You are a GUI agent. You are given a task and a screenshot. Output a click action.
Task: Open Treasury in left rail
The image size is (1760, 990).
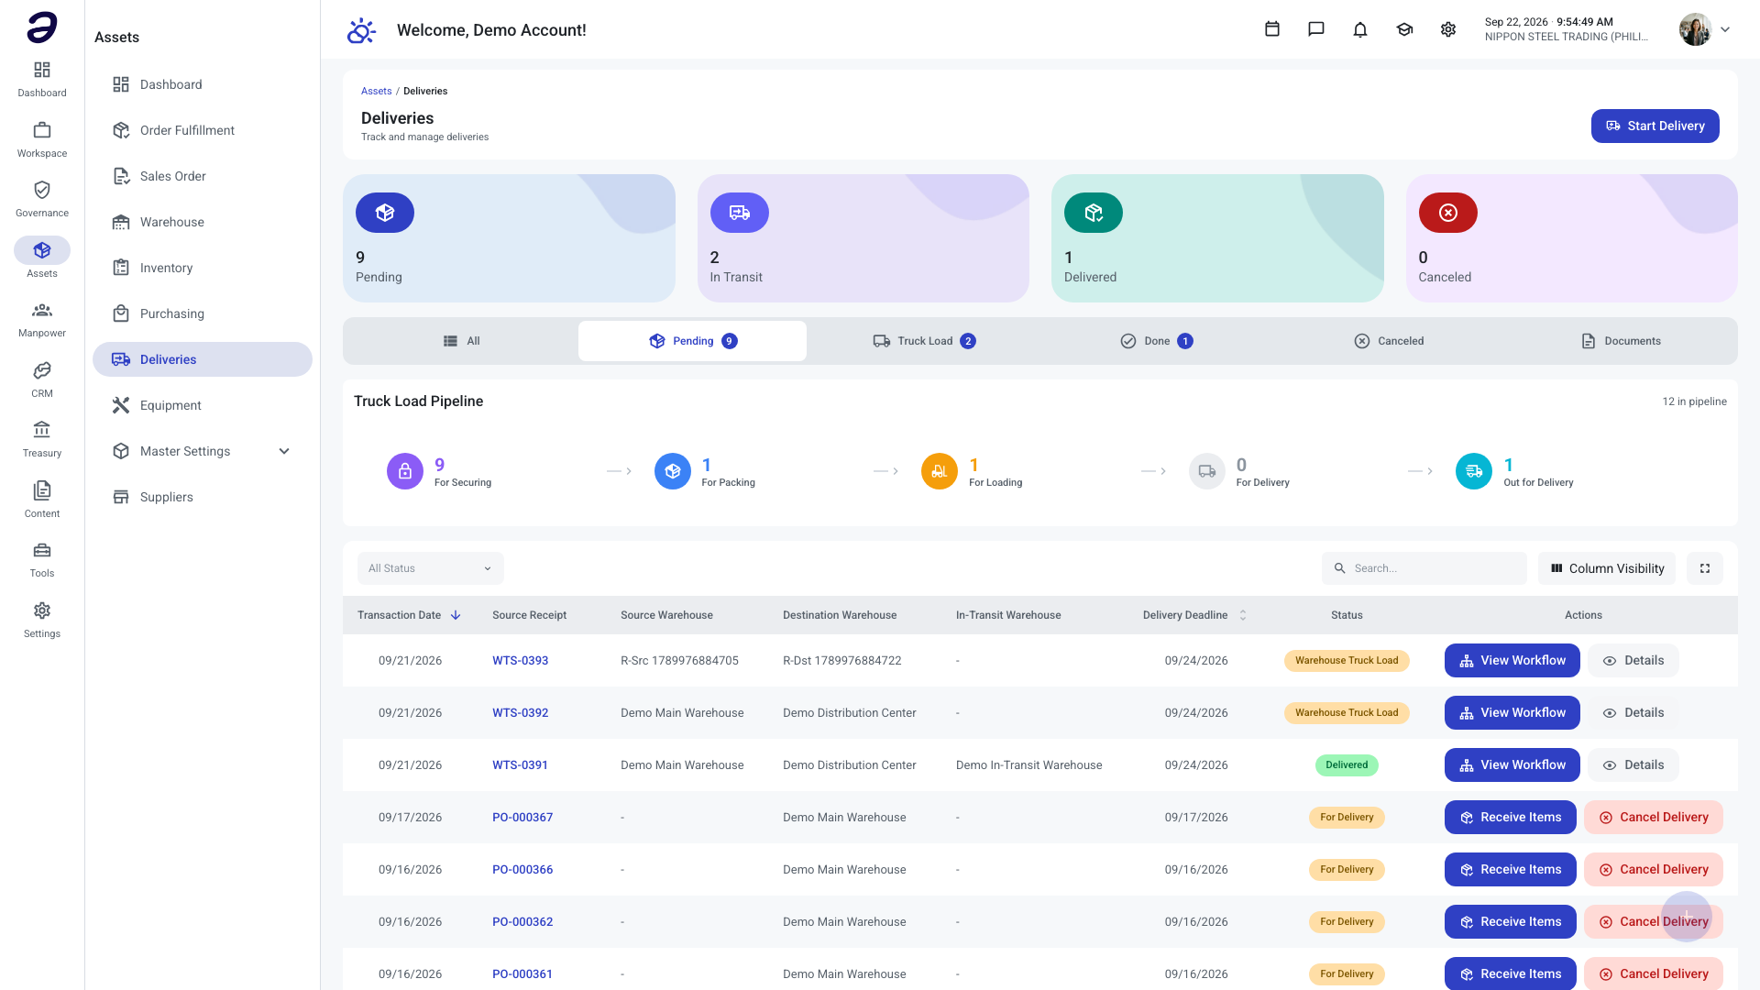tap(42, 439)
